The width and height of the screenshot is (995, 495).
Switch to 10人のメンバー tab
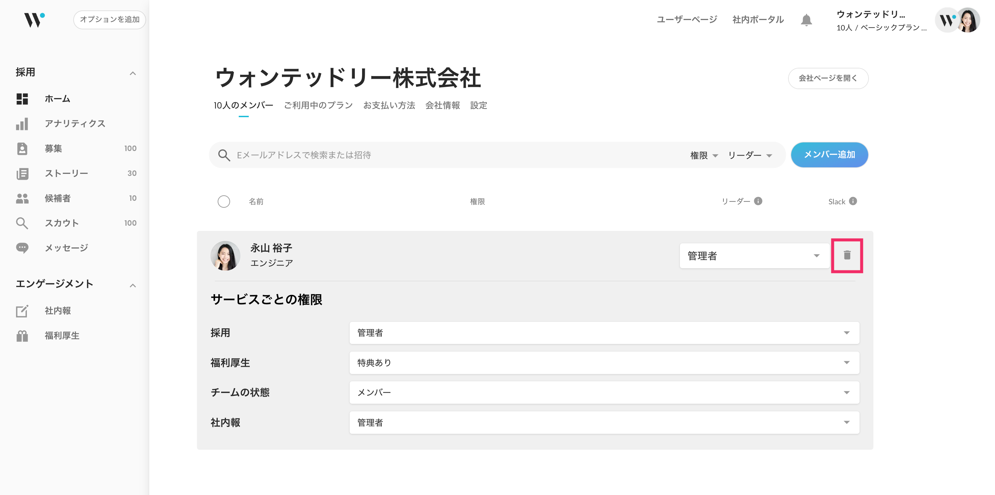pyautogui.click(x=243, y=105)
